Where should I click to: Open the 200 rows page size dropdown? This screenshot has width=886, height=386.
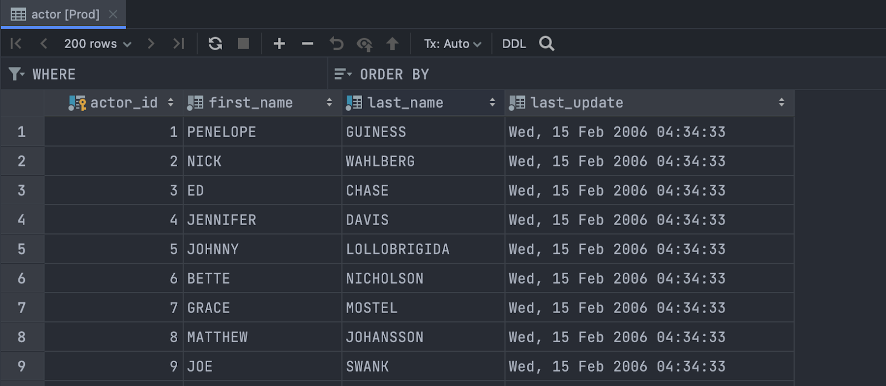[97, 44]
